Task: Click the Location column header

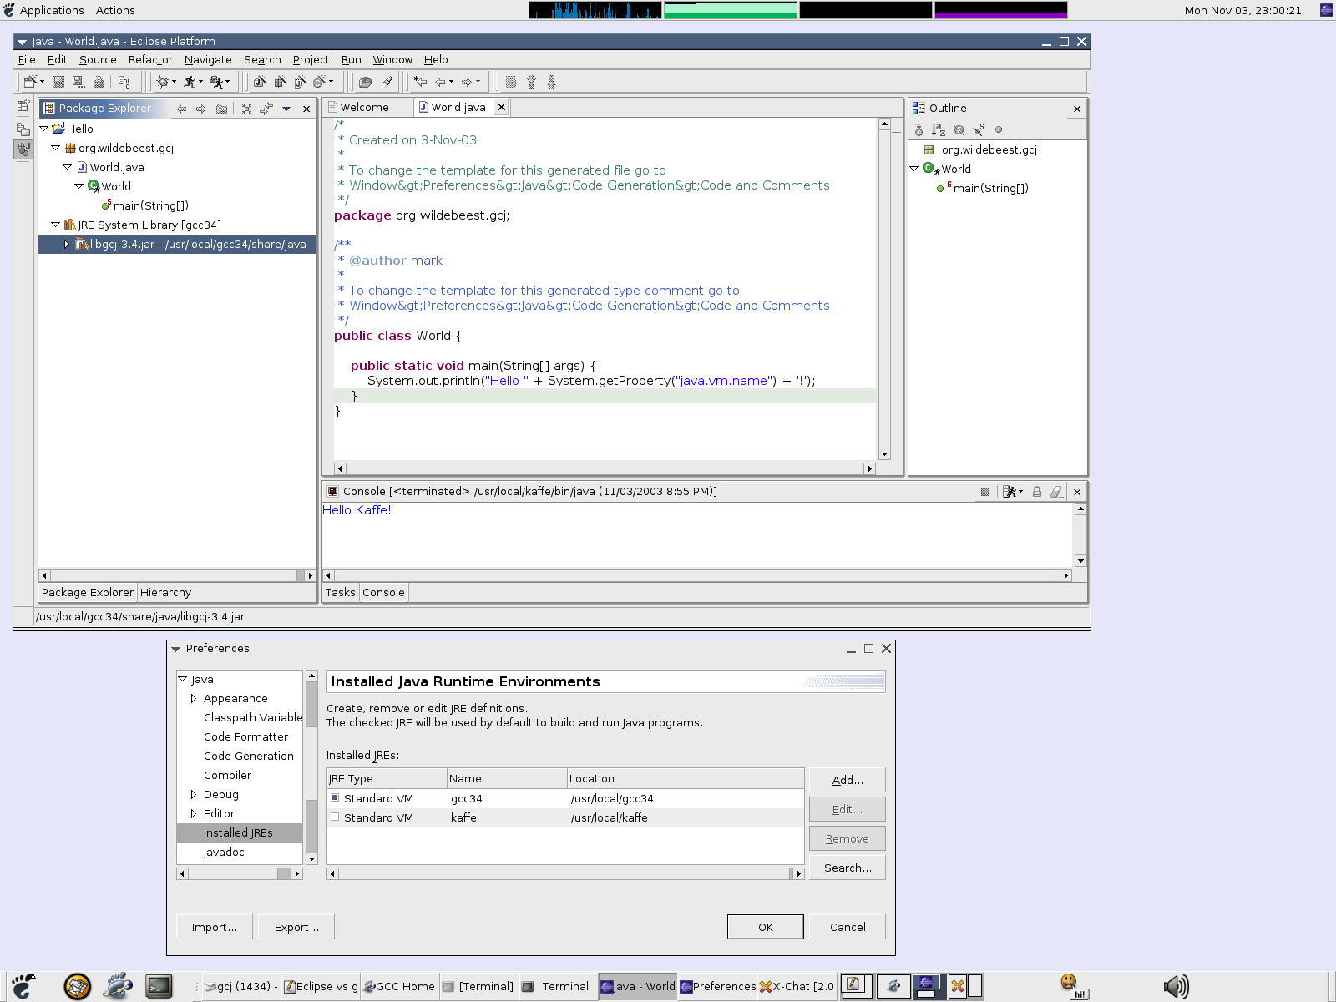Action: point(685,778)
